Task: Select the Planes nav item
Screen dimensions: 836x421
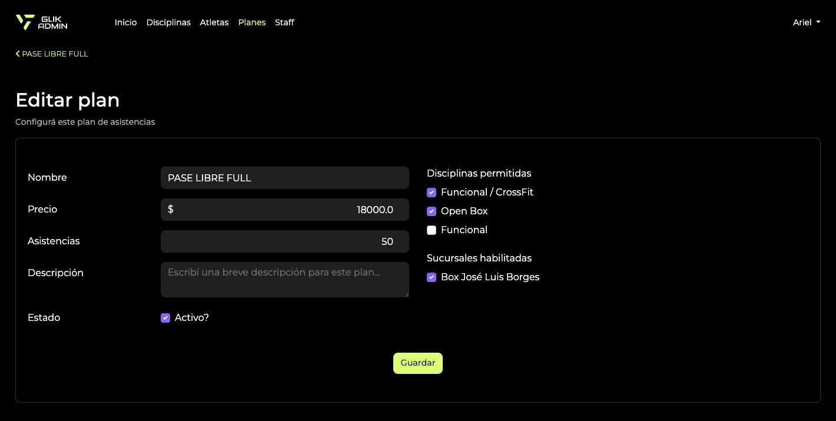Action: coord(251,22)
